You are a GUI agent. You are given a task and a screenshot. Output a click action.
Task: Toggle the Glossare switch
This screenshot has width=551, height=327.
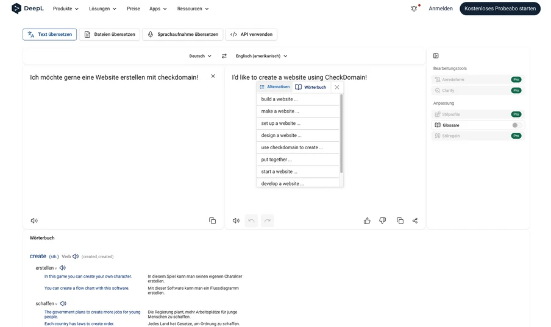point(517,125)
